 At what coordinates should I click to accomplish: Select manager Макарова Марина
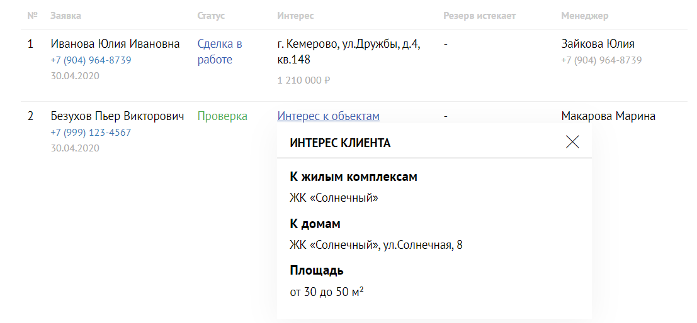pyautogui.click(x=609, y=116)
